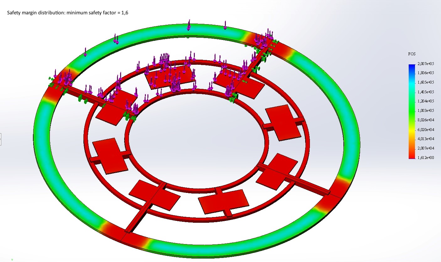Viewport: 441px width, 262px height.
Task: Click the 1,806e+05 legend tick label
Action: tap(425, 73)
